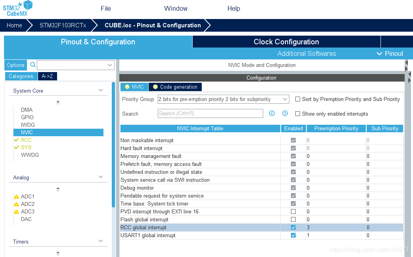Open the peripheral search combo box
This screenshot has height=257, width=413.
pyautogui.click(x=76, y=65)
